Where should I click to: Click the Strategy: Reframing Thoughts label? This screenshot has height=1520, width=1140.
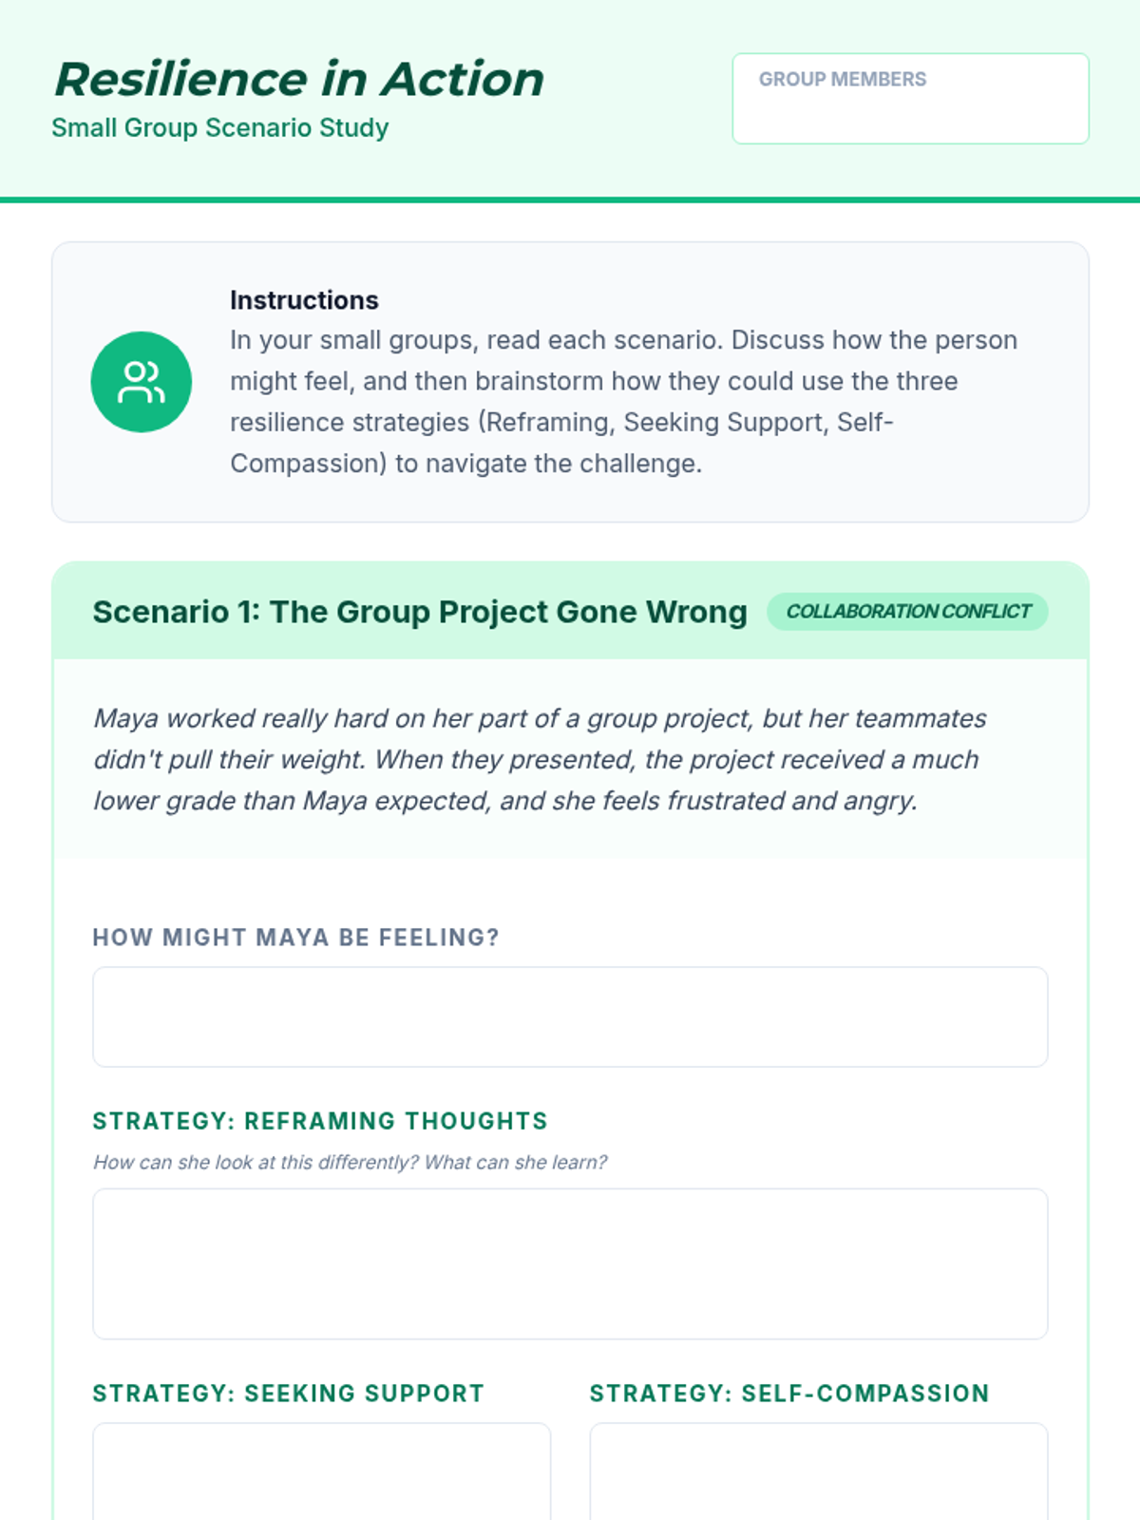[x=319, y=1121]
